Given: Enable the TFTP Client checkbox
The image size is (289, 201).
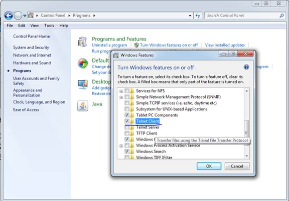Looking at the screenshot, I should tap(127, 133).
